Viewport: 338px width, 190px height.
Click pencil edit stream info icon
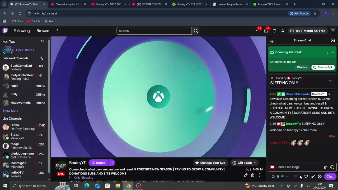246,175
